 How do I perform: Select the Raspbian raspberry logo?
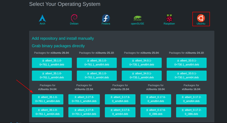pos(169,18)
